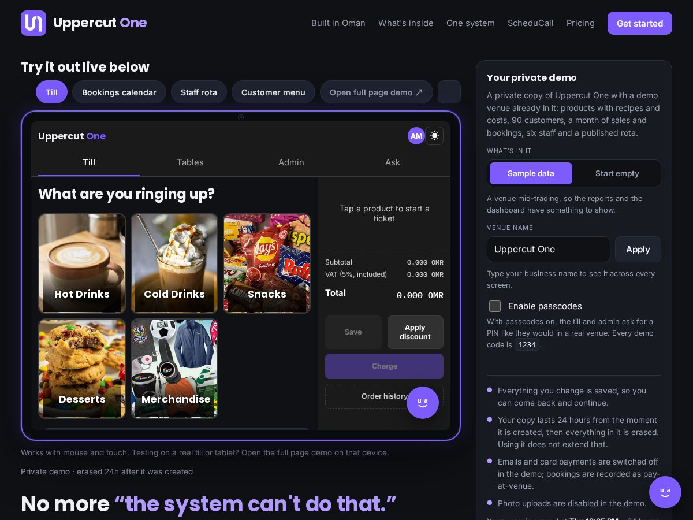Image resolution: width=693 pixels, height=520 pixels.
Task: Open Built in Oman nav link
Action: pos(338,23)
